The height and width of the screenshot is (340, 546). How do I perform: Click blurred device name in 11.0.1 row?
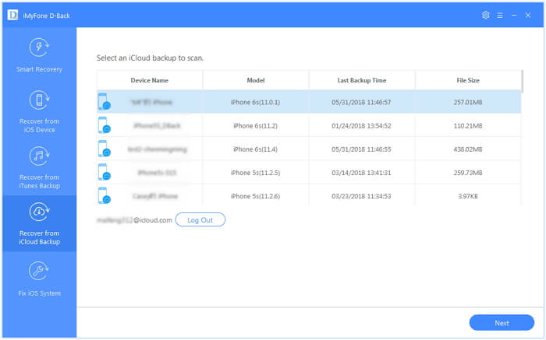151,102
